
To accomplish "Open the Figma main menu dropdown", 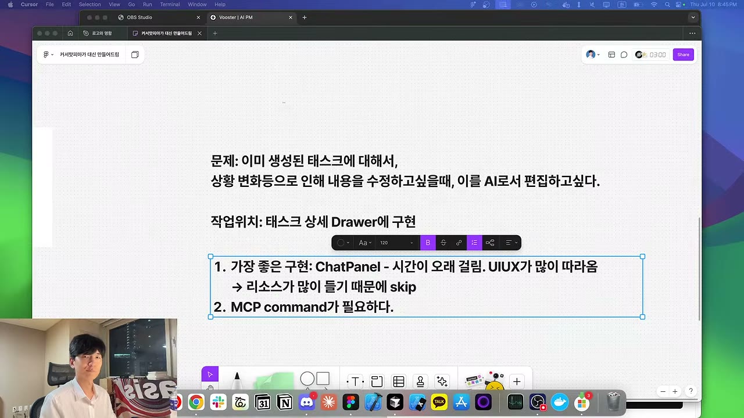I will pos(48,55).
